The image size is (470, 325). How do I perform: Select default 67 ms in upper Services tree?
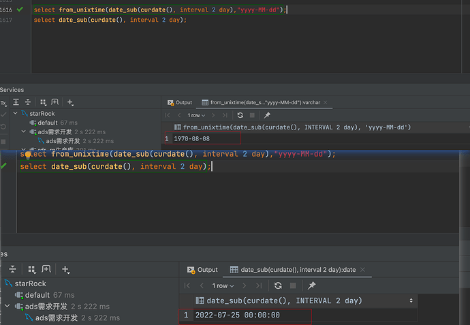pos(53,123)
